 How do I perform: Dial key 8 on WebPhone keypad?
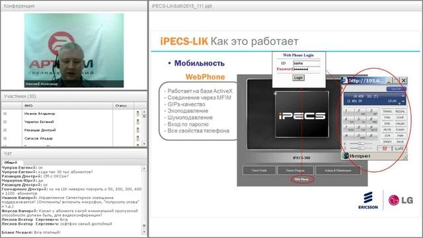pos(361,128)
